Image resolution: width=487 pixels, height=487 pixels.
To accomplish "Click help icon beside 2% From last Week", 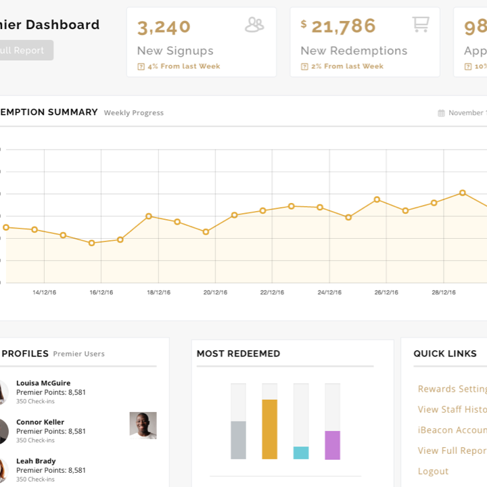I will (x=304, y=66).
